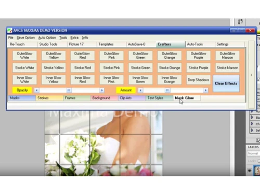Select the Mask Glow sub-tab
The height and width of the screenshot is (195, 260).
pos(187,98)
